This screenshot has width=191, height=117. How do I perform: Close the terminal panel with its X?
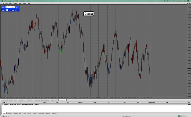click(x=1, y=103)
